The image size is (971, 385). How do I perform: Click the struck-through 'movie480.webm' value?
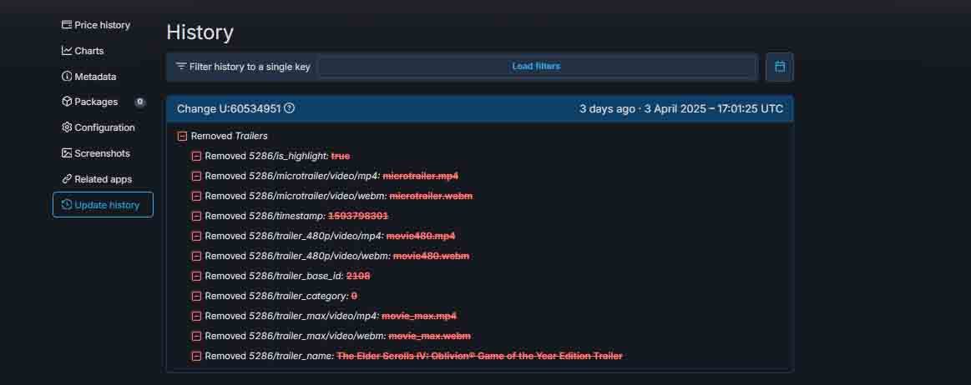[x=431, y=256]
